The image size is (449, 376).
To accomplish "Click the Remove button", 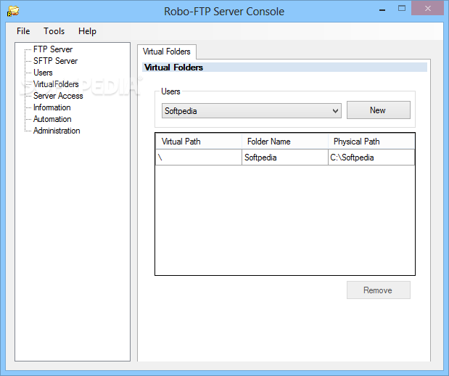I will coord(378,290).
